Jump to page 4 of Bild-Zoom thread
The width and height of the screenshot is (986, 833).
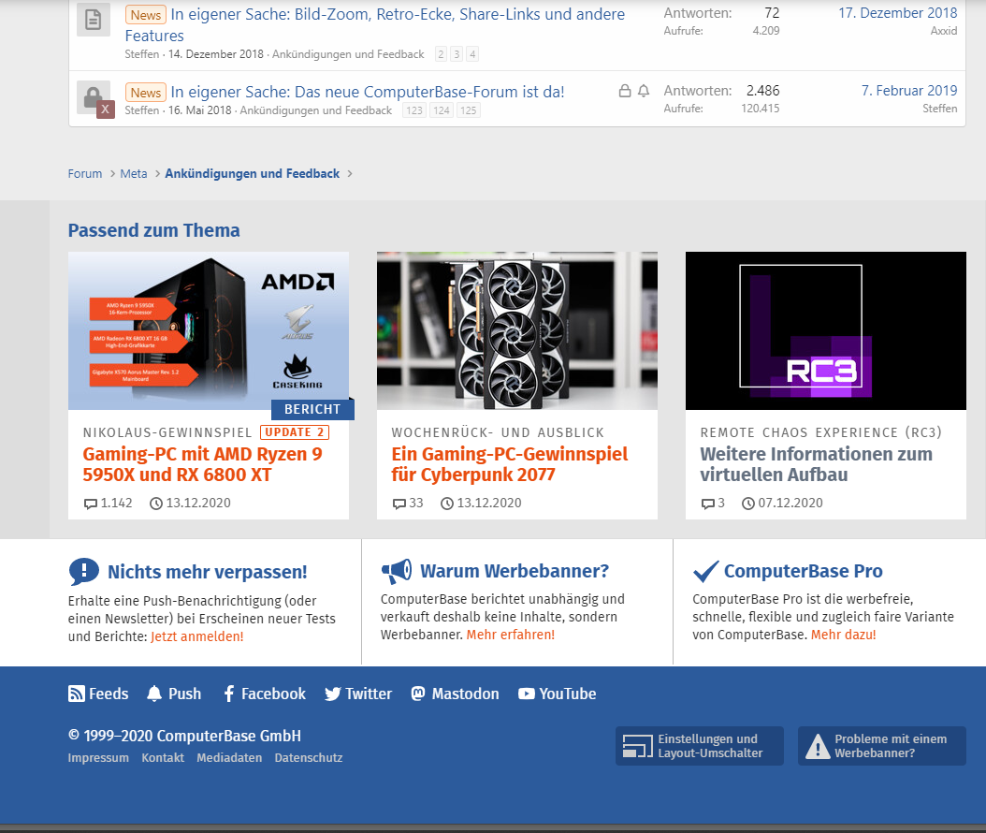pos(472,54)
